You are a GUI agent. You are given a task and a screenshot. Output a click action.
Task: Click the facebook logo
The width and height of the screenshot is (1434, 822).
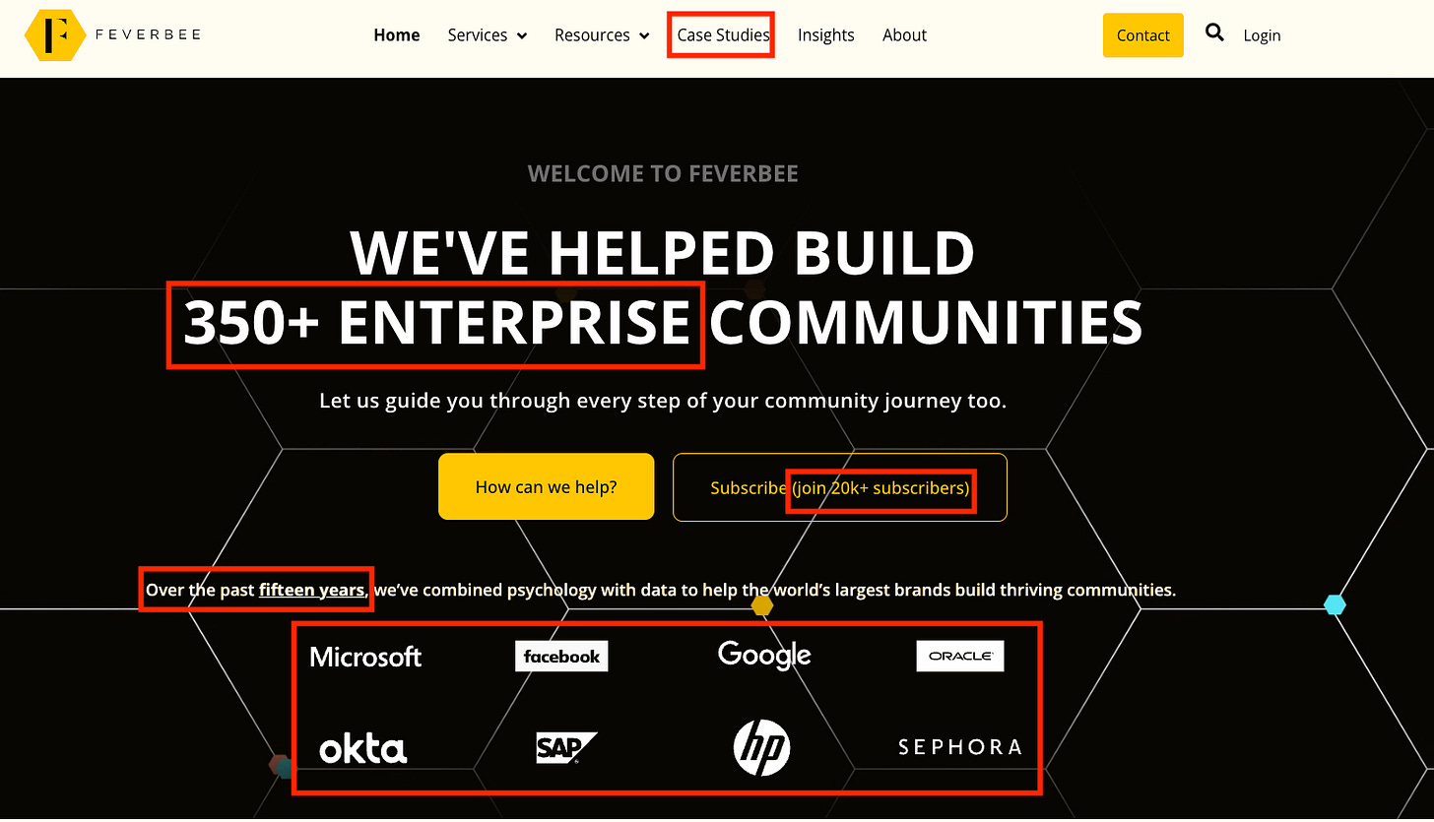tap(561, 657)
